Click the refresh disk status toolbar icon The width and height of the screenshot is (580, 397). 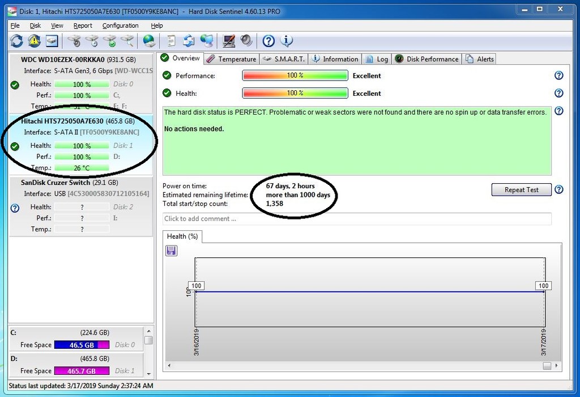click(x=16, y=41)
